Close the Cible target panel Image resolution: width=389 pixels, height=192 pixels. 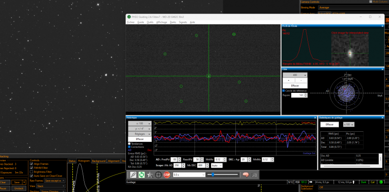[382, 69]
